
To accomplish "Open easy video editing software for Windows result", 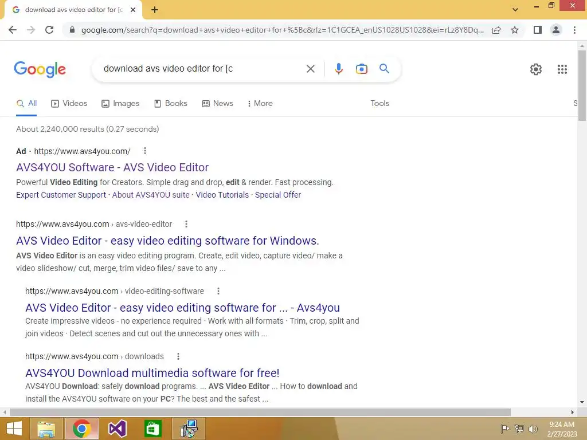I will (x=167, y=241).
